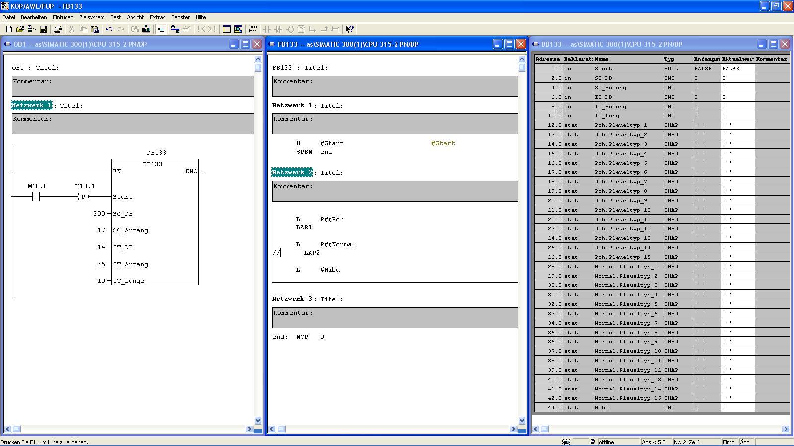Select the Hiba row in DB133

(662, 408)
